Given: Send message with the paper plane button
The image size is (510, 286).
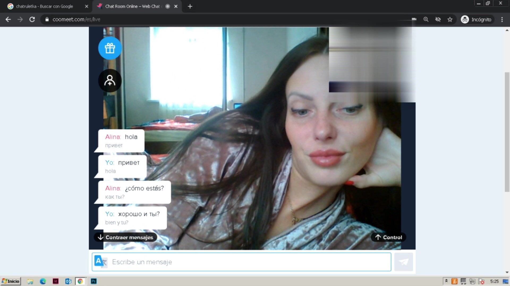Looking at the screenshot, I should click(x=403, y=262).
